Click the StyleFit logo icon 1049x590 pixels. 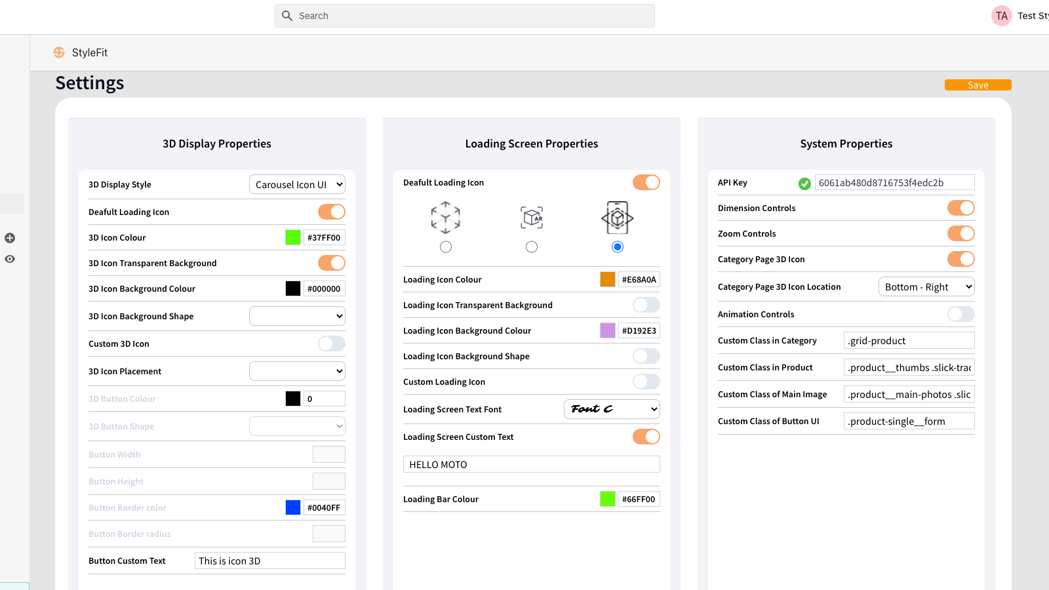coord(59,52)
